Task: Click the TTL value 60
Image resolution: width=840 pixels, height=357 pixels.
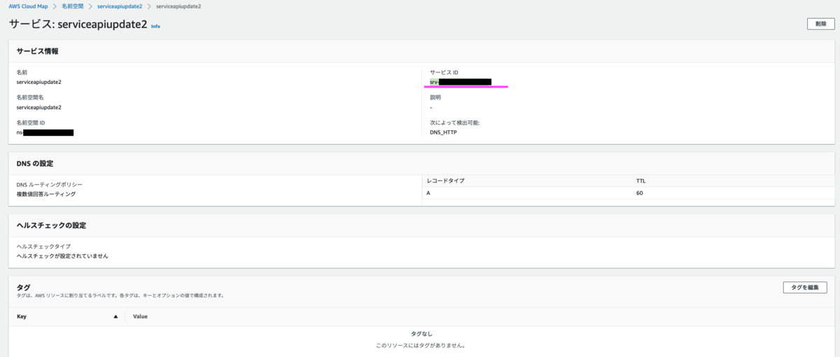Action: coord(639,193)
